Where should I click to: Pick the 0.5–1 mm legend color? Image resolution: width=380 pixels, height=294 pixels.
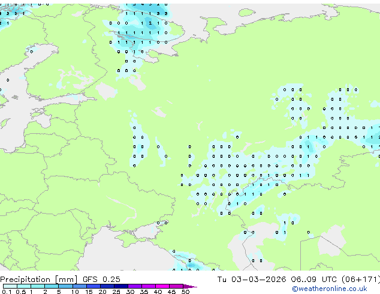pyautogui.click(x=24, y=286)
